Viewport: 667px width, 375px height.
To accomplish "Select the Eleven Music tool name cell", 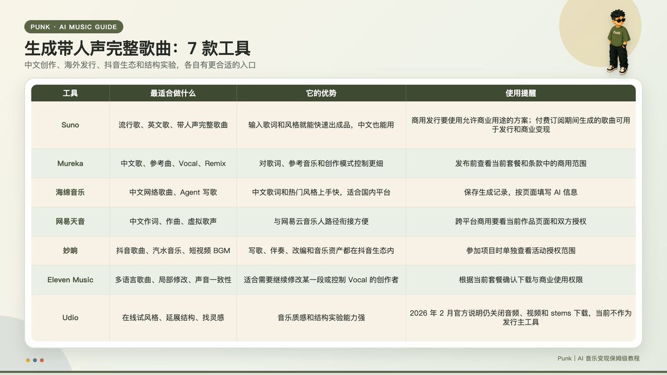I will 71,279.
